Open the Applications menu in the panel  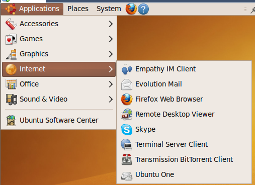pos(32,9)
